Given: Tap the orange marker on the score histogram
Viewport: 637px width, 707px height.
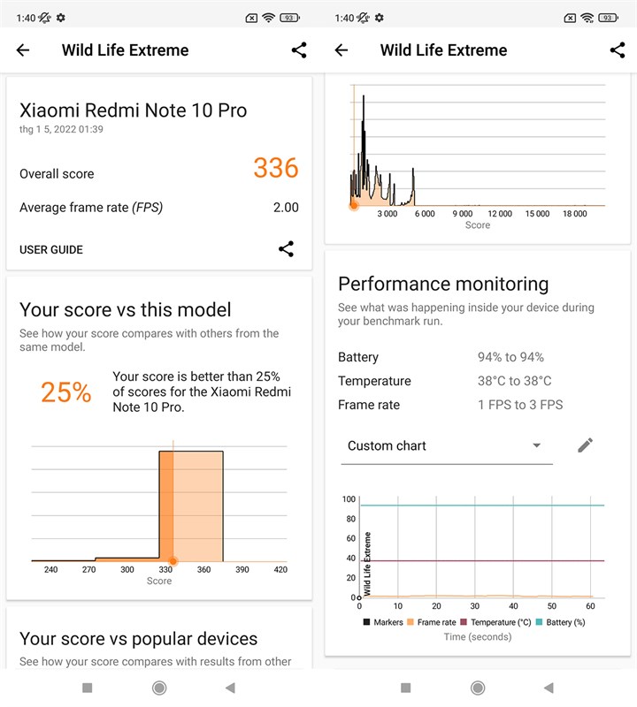Looking at the screenshot, I should point(174,560).
